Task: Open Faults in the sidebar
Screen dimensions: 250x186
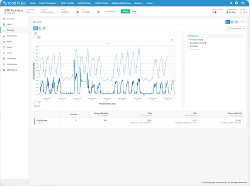Action: (9, 47)
